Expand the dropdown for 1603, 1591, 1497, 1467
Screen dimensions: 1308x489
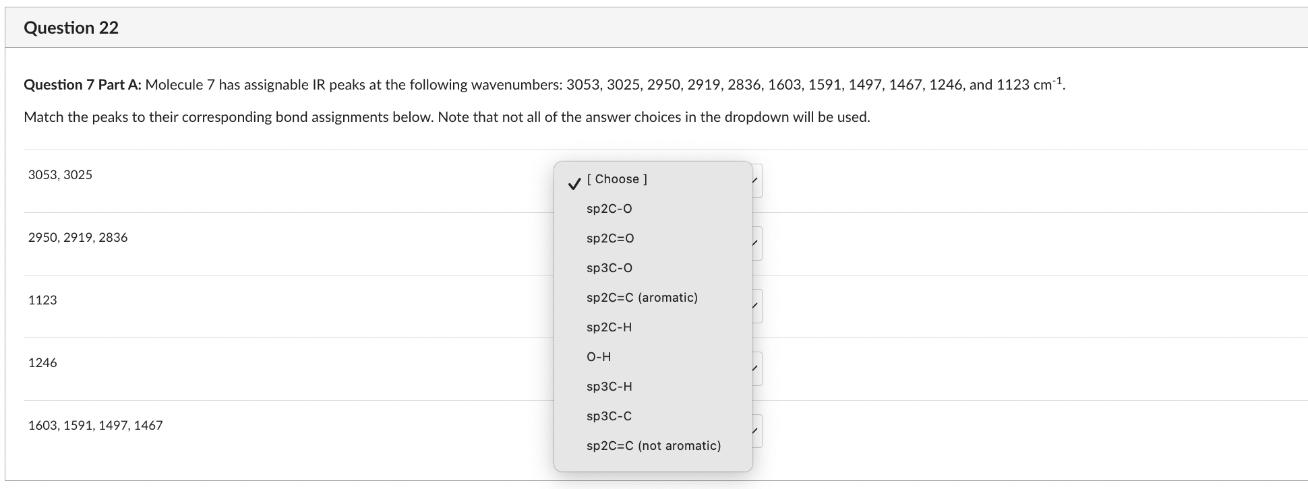[755, 430]
